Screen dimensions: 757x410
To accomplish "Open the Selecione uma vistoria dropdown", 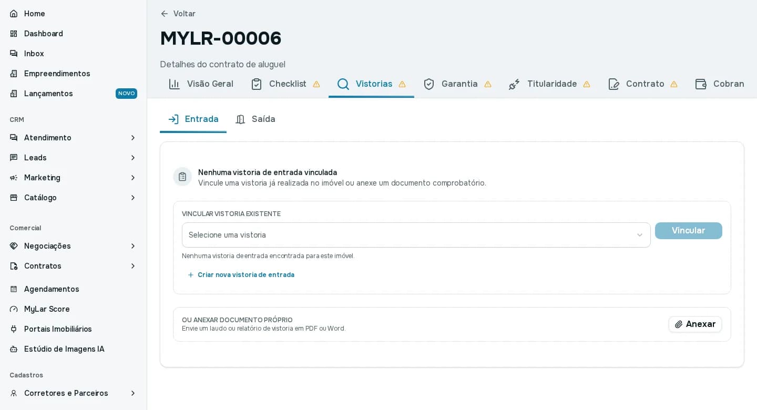I will click(416, 235).
